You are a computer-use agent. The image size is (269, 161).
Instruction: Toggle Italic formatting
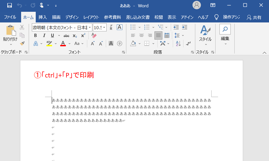point(44,35)
